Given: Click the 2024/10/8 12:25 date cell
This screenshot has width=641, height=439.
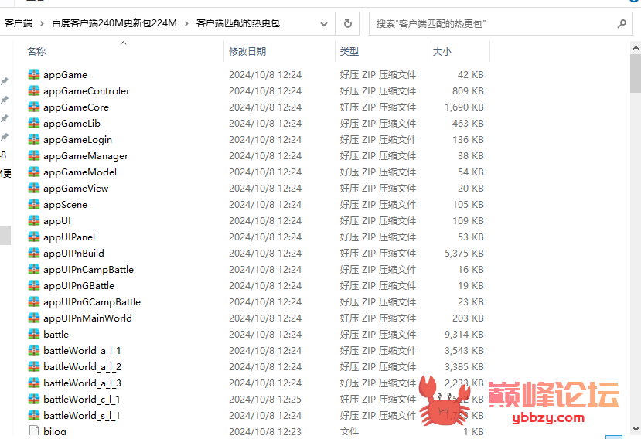Looking at the screenshot, I should [265, 399].
